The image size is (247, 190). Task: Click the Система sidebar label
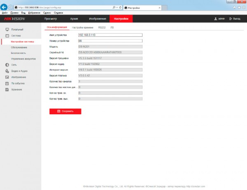pos(16,36)
